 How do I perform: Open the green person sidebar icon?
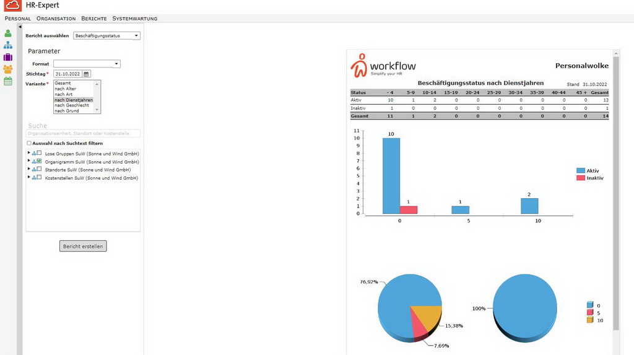click(7, 33)
